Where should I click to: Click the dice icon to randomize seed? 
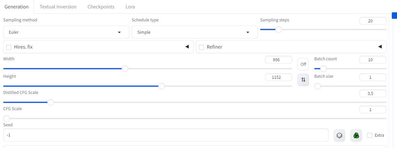point(339,135)
